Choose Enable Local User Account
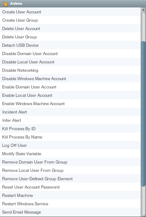Screen dimensions: 146x217 click(70, 95)
